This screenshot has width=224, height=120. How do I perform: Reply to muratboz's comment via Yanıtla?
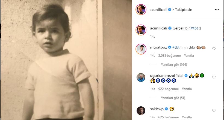coord(188,56)
